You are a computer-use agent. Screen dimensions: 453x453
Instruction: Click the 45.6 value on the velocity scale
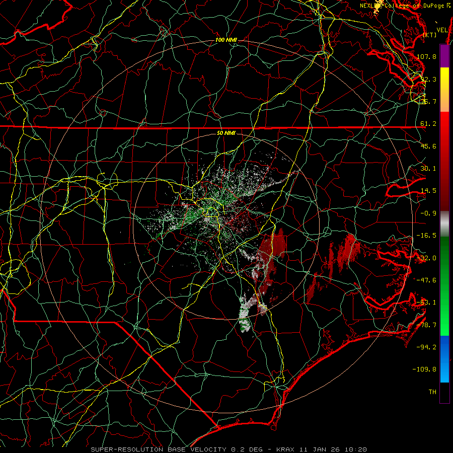click(x=428, y=146)
